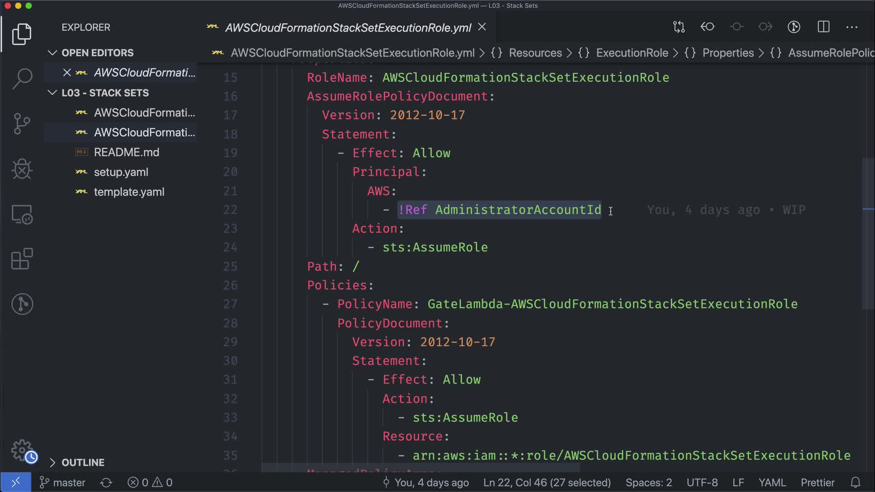Change the YAML language mode
This screenshot has width=875, height=492.
pos(772,482)
